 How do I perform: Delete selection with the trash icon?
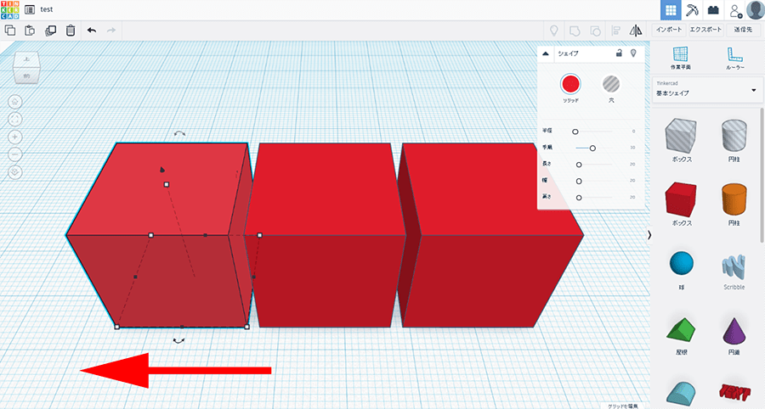pos(71,31)
